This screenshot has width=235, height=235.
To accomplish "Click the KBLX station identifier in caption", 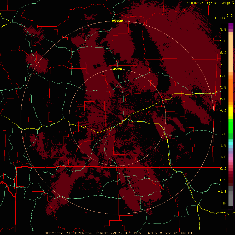I will [x=153, y=233].
